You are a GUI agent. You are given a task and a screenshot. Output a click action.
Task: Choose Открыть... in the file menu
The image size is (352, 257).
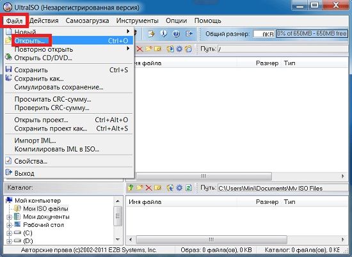tap(69, 40)
